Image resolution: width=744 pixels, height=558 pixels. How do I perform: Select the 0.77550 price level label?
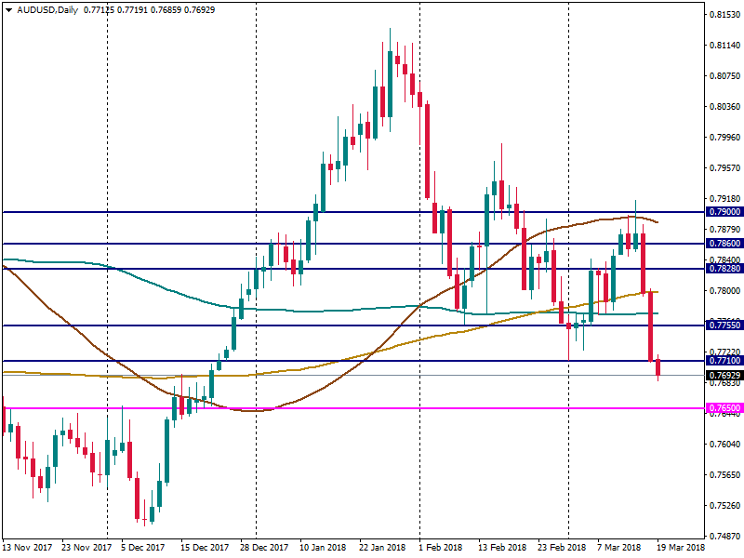click(x=724, y=325)
